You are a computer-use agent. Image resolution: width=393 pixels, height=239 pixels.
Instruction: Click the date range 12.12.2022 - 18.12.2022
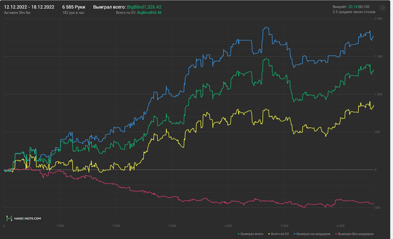point(29,7)
